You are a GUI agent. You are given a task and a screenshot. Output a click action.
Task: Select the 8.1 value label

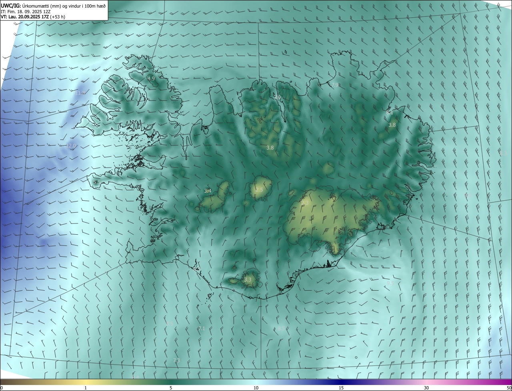[x=390, y=112]
